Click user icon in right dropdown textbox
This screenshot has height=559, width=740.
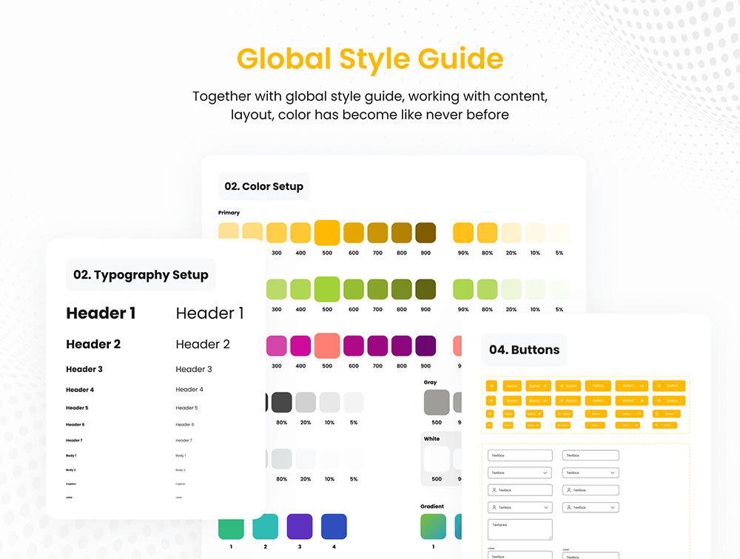568,508
